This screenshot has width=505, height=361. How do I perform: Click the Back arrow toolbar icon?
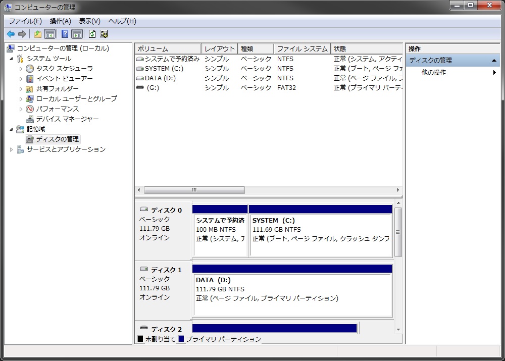point(11,34)
